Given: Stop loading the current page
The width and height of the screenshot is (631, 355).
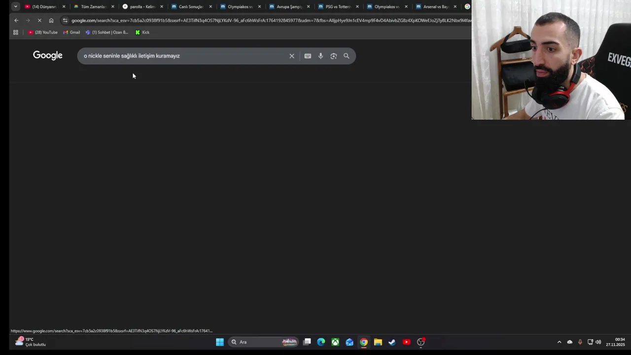Looking at the screenshot, I should click(x=39, y=20).
